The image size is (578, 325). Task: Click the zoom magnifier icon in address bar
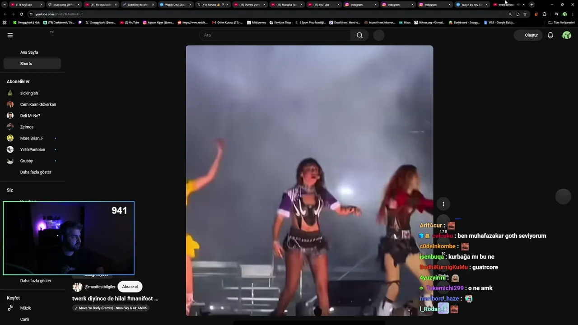pos(510,14)
